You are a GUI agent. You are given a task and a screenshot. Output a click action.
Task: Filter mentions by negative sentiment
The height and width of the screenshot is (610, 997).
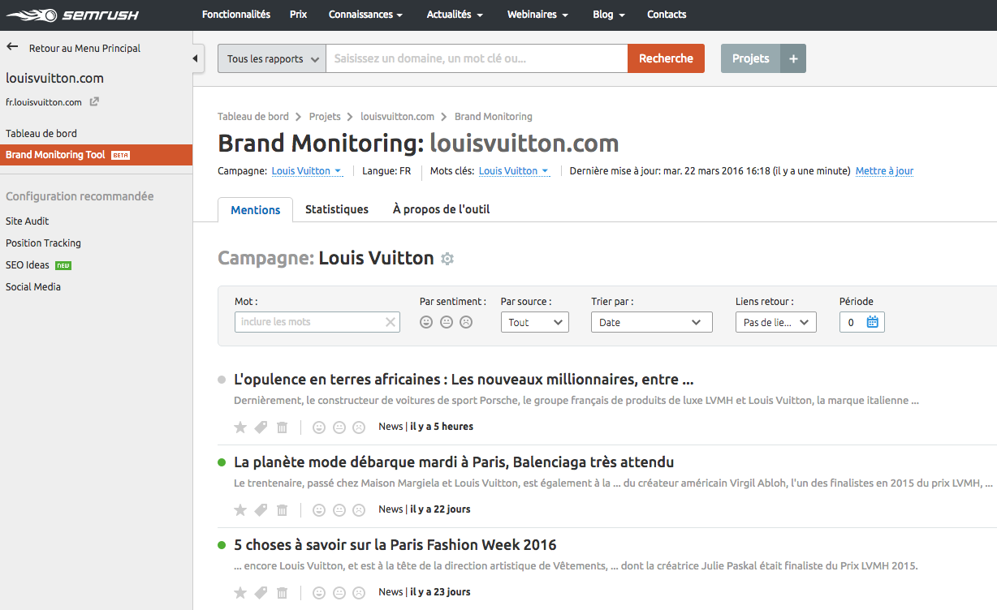(466, 322)
